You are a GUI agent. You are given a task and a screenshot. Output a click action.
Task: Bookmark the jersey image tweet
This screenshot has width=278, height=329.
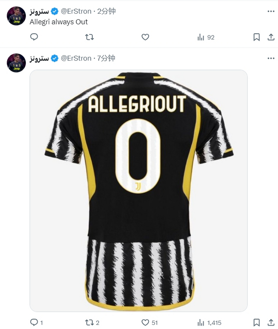[256, 322]
